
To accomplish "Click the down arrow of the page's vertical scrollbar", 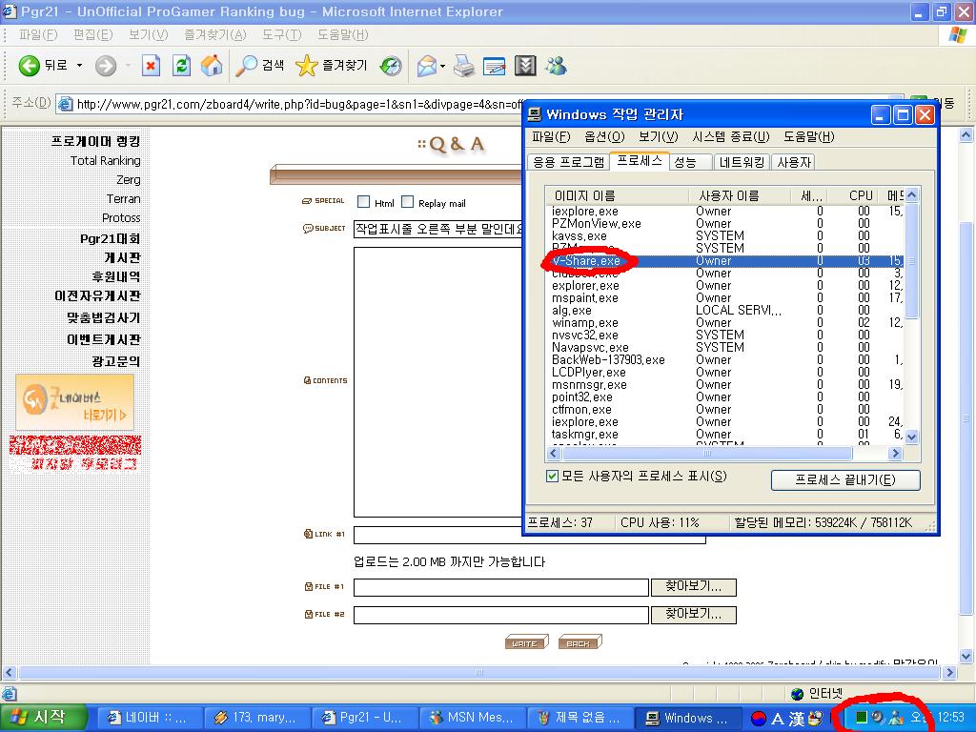I will [966, 656].
